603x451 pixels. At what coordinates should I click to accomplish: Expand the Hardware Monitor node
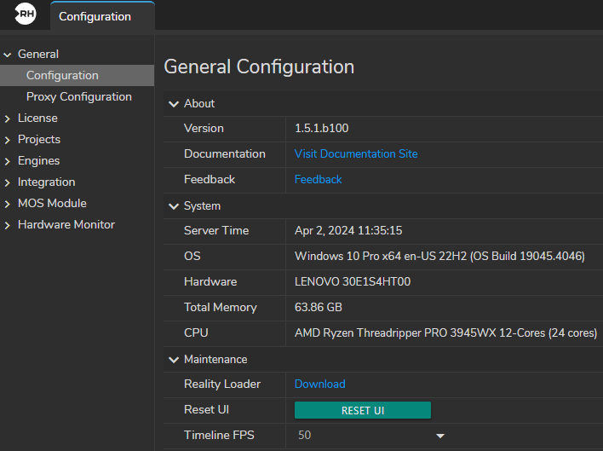[8, 225]
